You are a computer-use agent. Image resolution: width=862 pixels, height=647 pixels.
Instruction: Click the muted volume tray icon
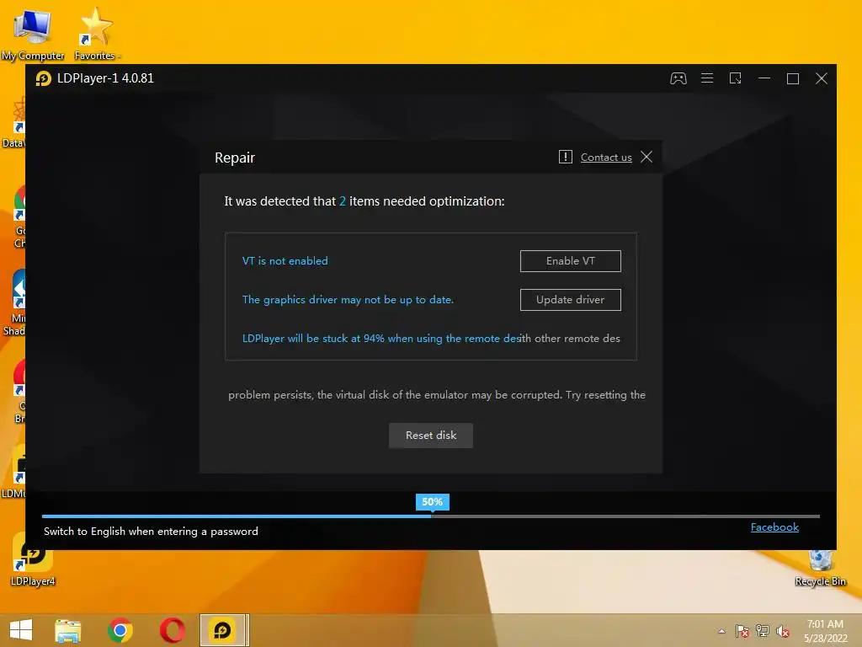783,631
